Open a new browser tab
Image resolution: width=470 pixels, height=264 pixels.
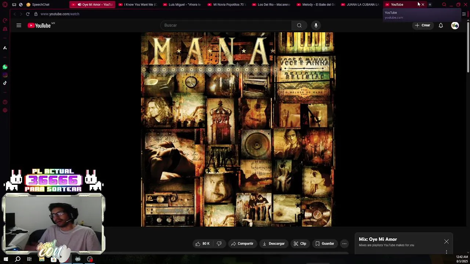430,4
